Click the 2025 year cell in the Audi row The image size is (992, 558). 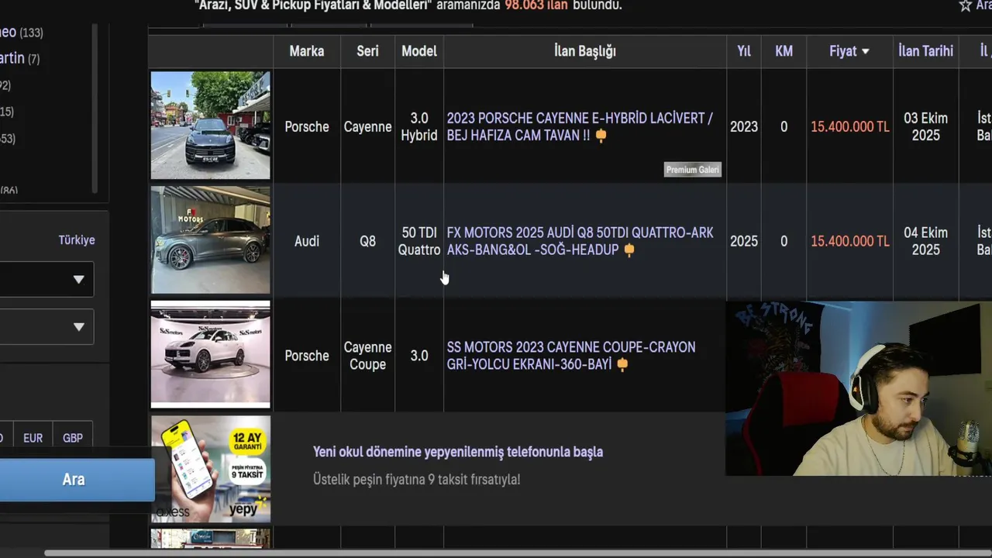[x=744, y=241]
